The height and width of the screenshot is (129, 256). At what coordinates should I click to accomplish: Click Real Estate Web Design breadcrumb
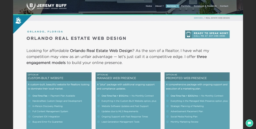coord(218,18)
